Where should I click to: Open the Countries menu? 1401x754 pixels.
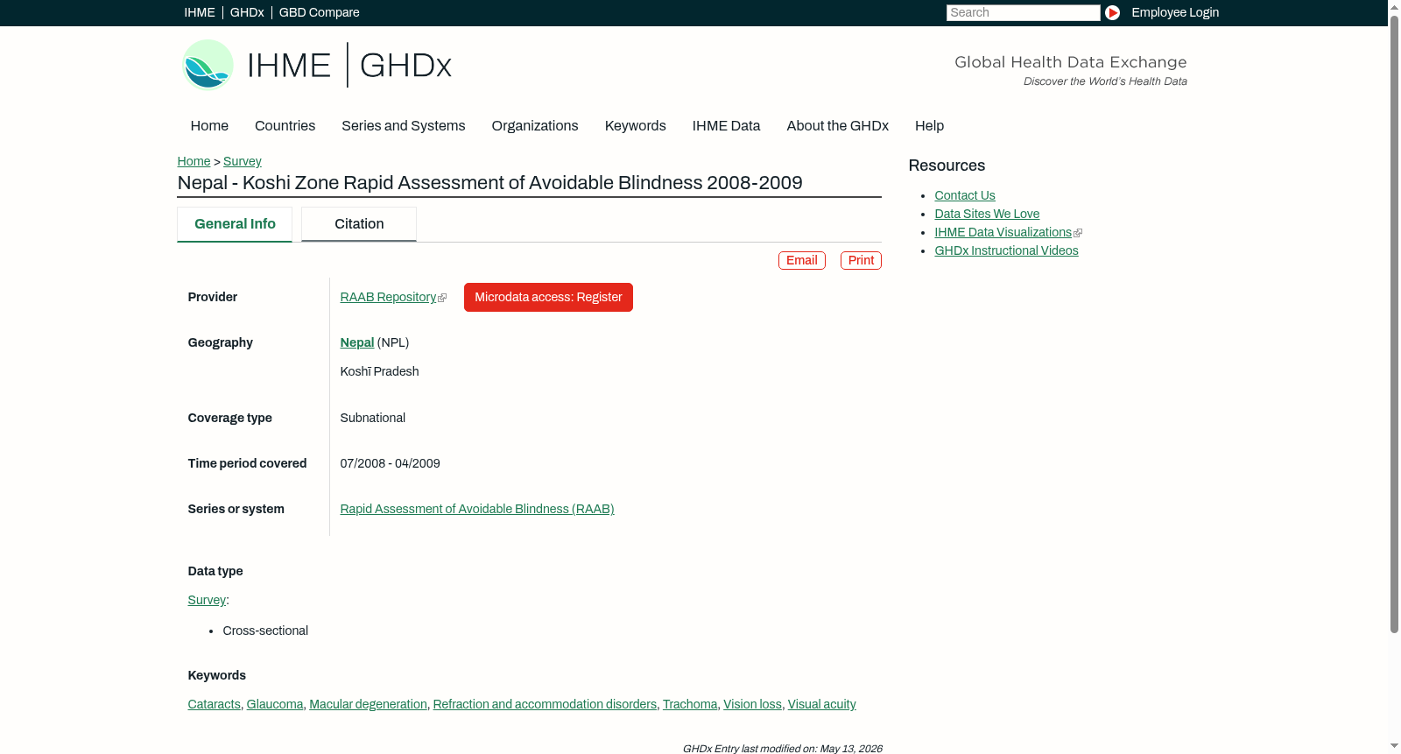285,126
